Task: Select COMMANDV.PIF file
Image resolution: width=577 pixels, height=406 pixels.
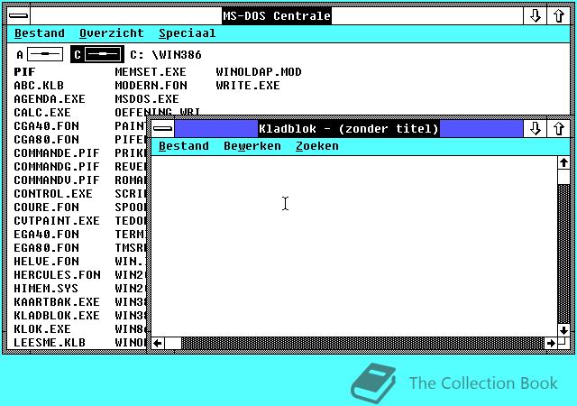Action: click(57, 180)
